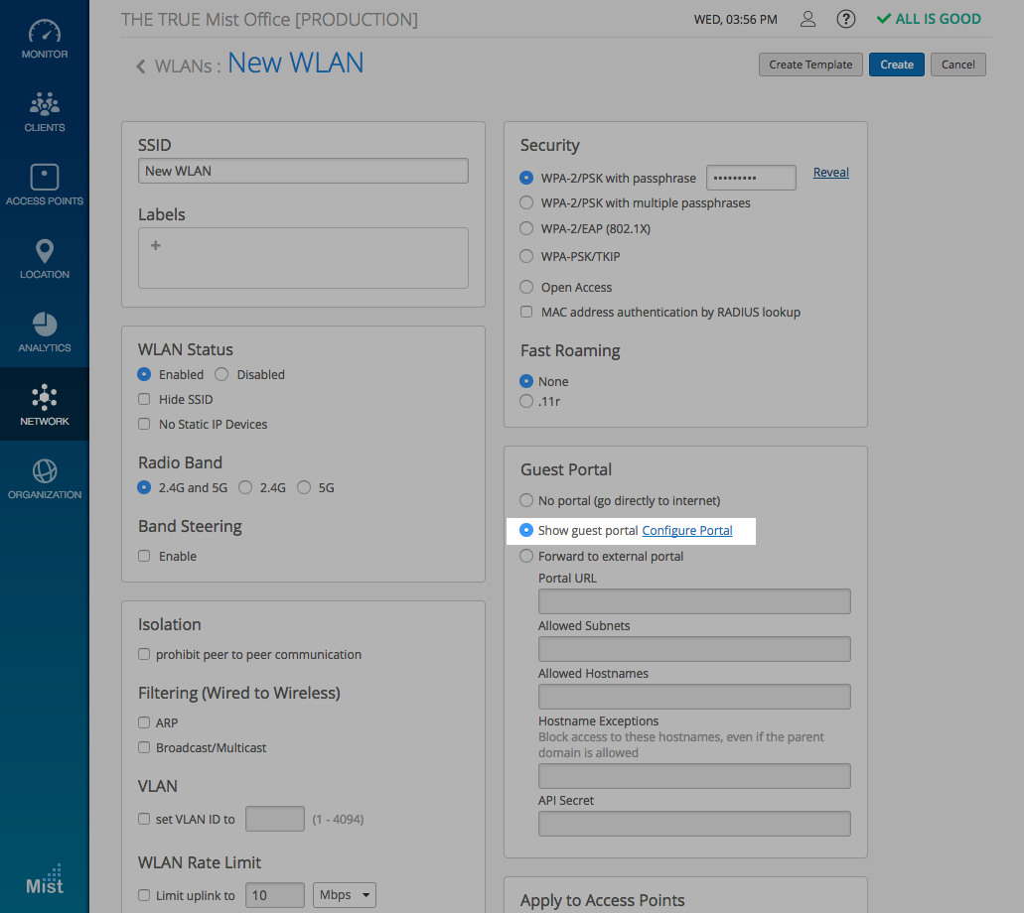Open the help question mark icon
The image size is (1024, 913).
click(845, 19)
